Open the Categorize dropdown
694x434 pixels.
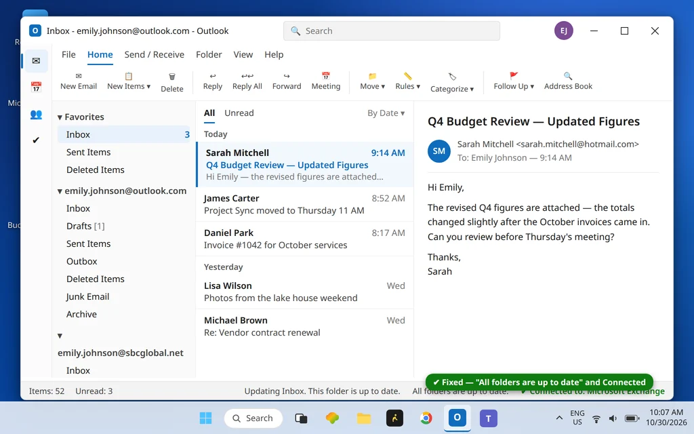(x=452, y=83)
